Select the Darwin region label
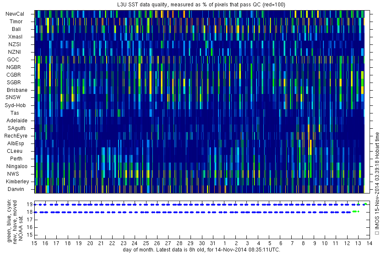Screen dimensions: 381x254 pos(16,189)
